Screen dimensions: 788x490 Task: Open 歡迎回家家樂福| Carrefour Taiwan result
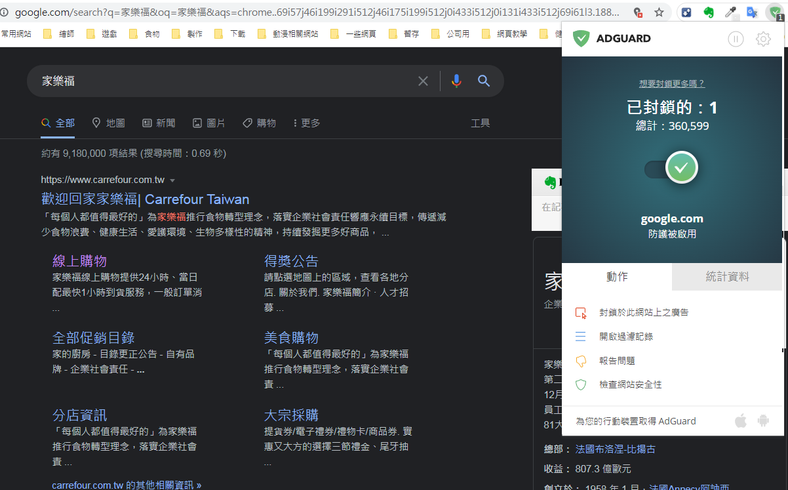click(145, 199)
